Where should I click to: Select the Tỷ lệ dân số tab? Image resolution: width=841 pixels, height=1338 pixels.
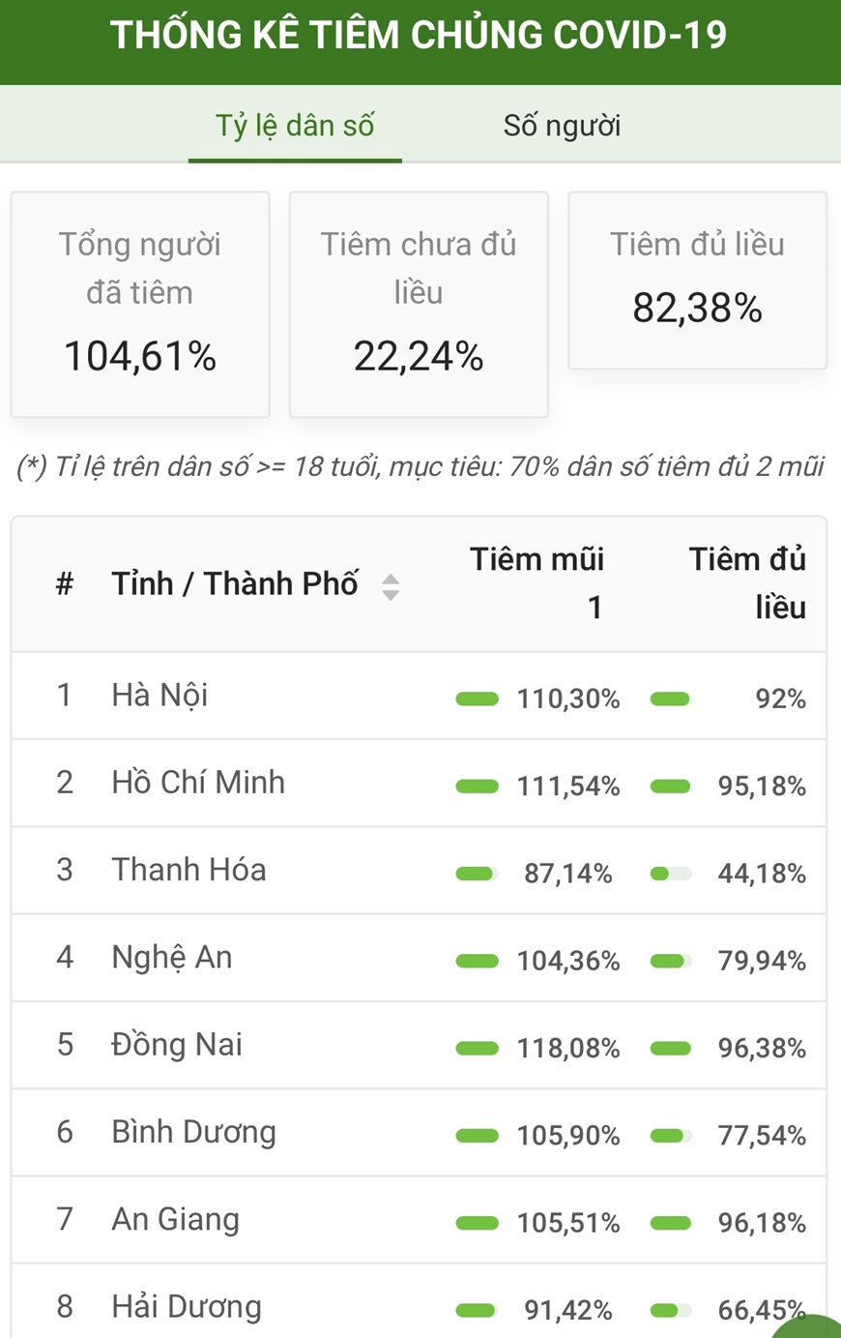point(295,126)
